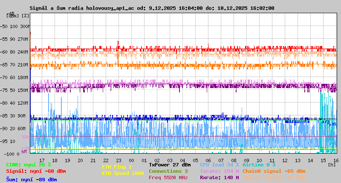Select the faint Chain1 signal legend label
The height and width of the screenshot is (183, 341).
(x=274, y=177)
